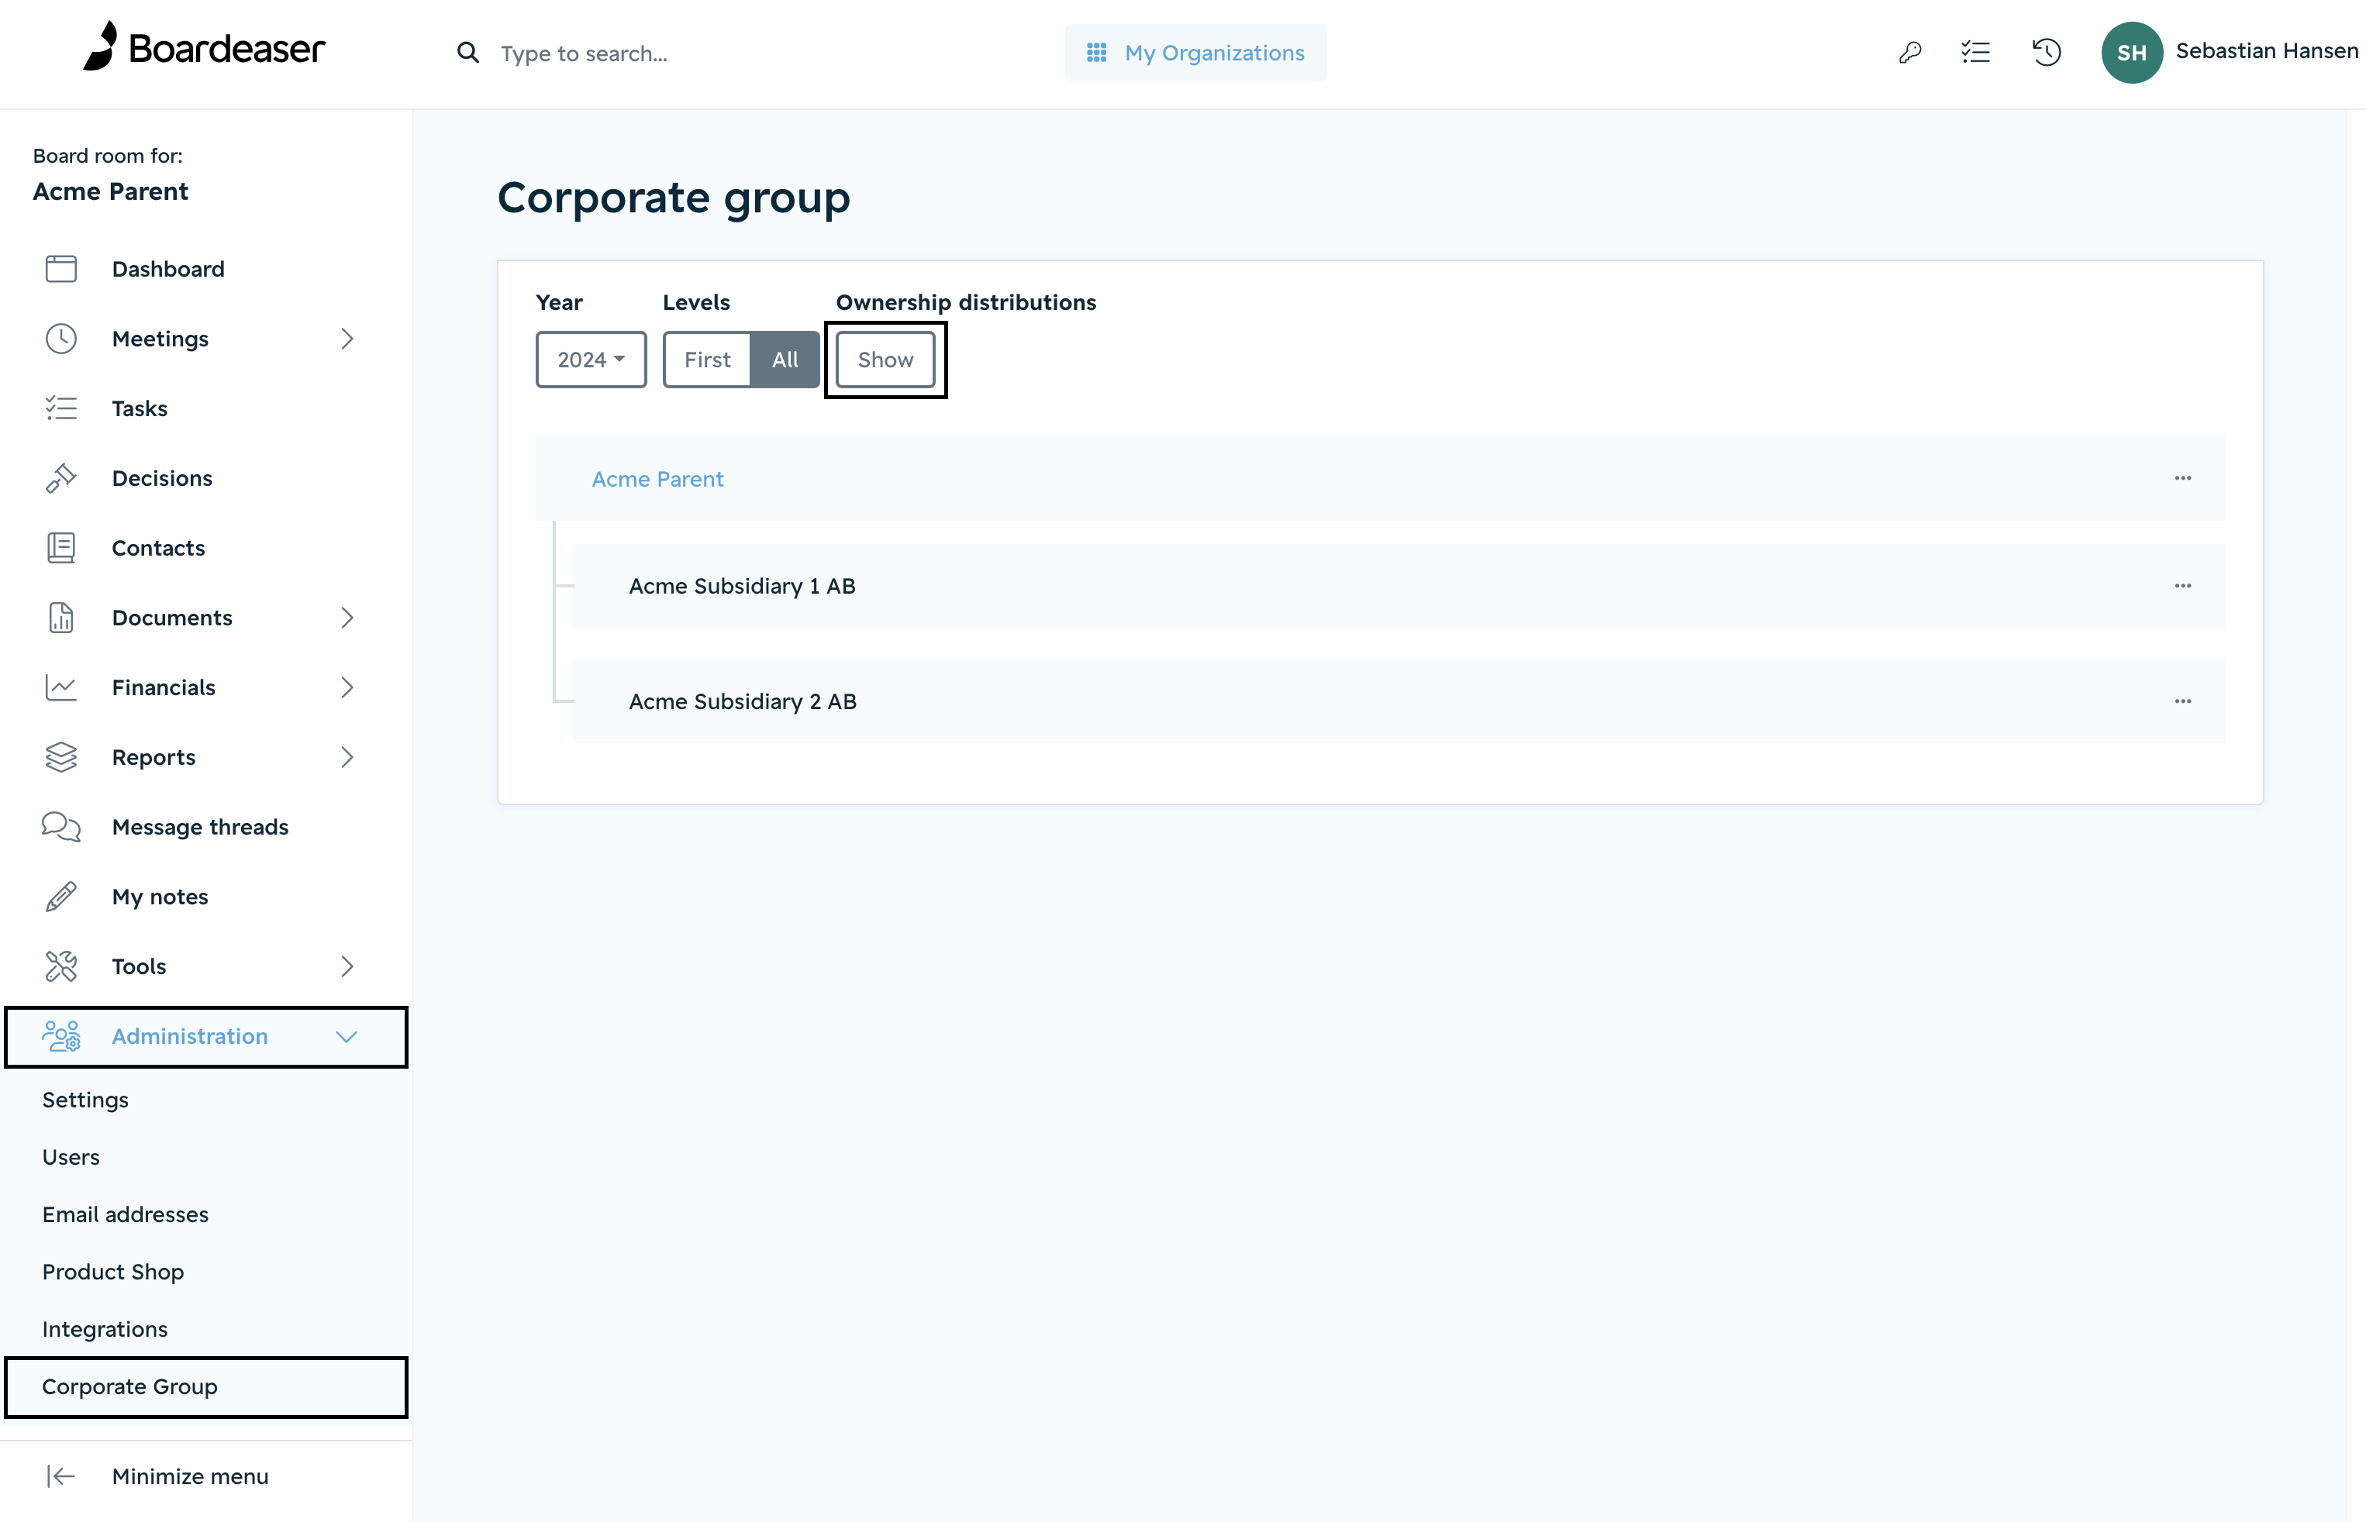
Task: Open the My notes label in the sidebar
Action: click(x=160, y=897)
